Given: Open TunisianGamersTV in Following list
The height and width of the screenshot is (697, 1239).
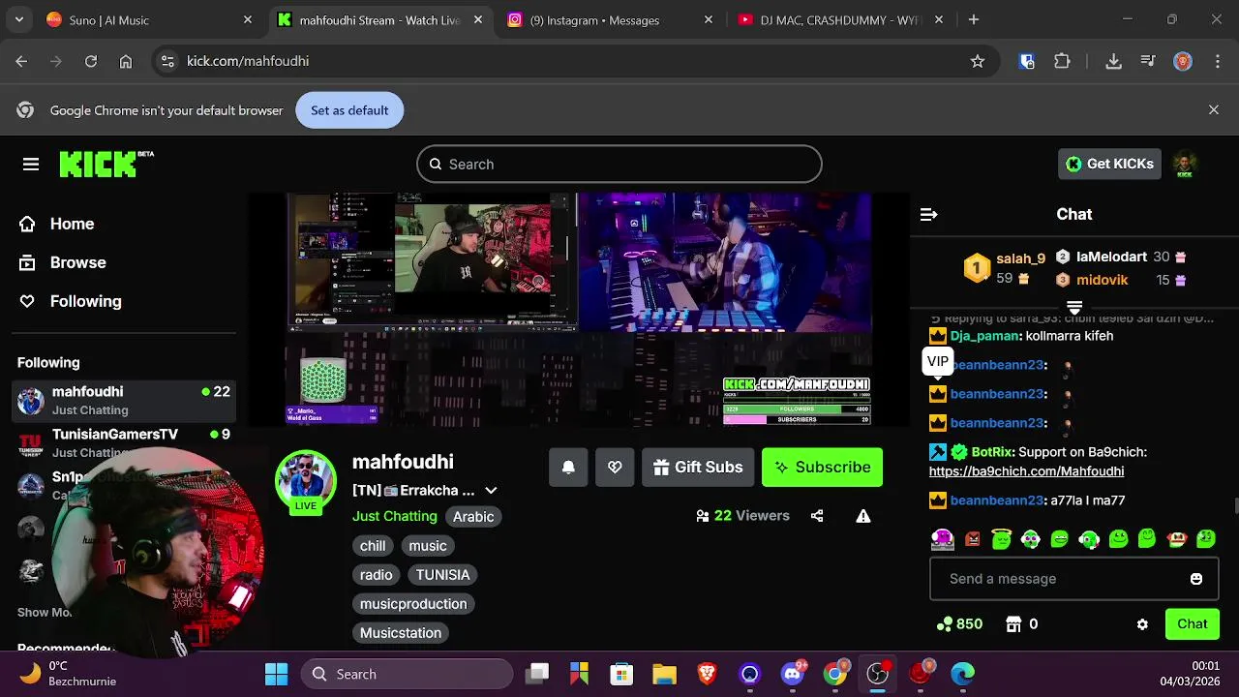Looking at the screenshot, I should click(x=123, y=442).
